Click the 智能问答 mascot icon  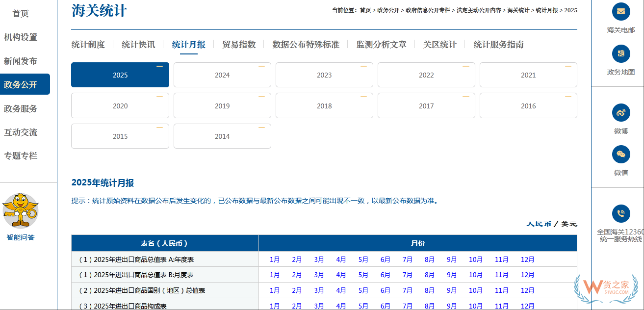pos(21,211)
